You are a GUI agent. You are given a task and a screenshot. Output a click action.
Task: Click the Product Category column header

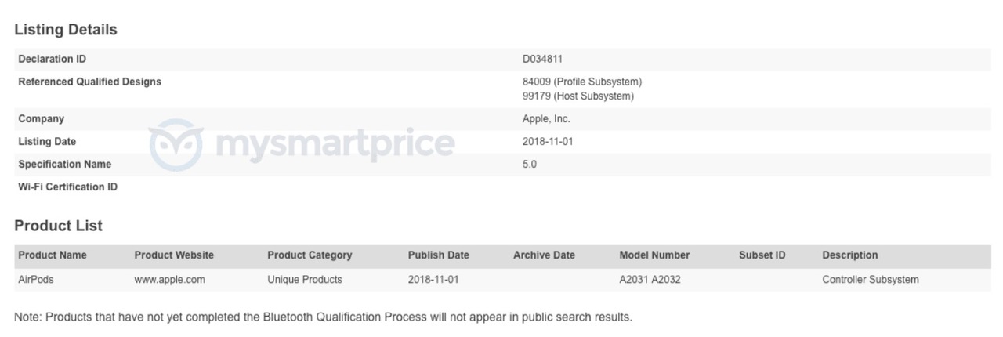tap(310, 255)
